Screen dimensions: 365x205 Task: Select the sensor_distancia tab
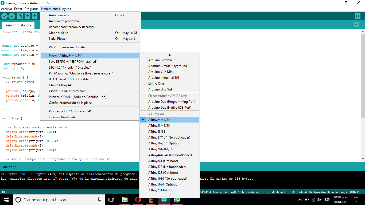pos(18,25)
